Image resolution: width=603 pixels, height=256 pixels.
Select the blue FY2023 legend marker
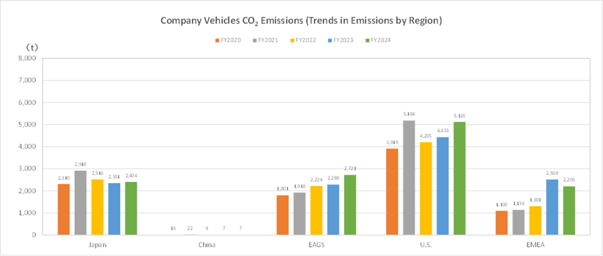328,40
